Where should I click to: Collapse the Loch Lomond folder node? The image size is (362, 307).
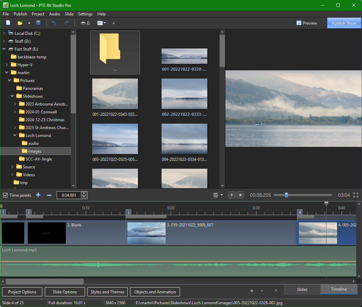pyautogui.click(x=15, y=135)
